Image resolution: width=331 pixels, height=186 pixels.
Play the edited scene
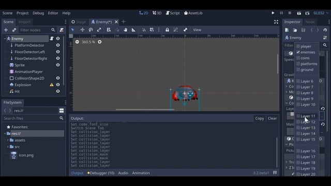pyautogui.click(x=299, y=13)
